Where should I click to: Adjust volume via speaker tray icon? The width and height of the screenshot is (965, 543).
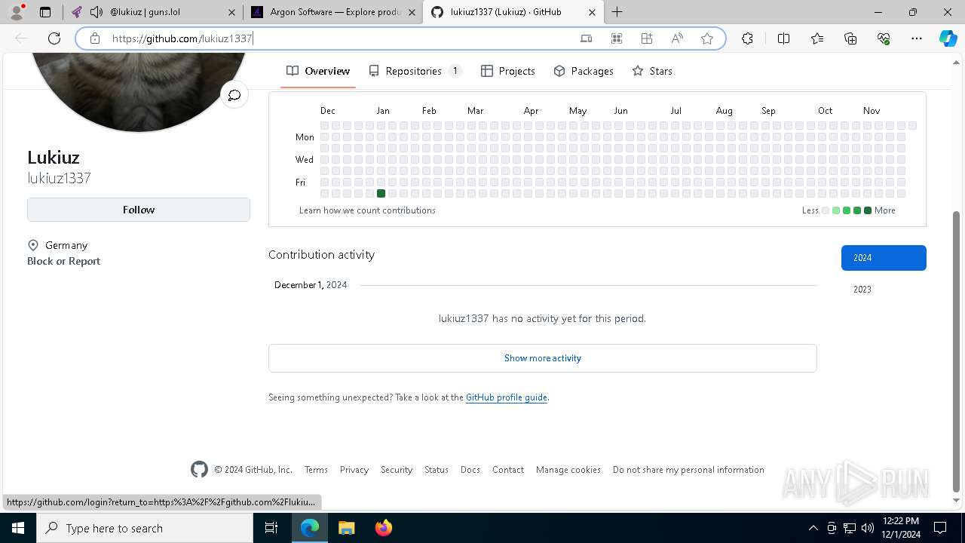coord(868,528)
